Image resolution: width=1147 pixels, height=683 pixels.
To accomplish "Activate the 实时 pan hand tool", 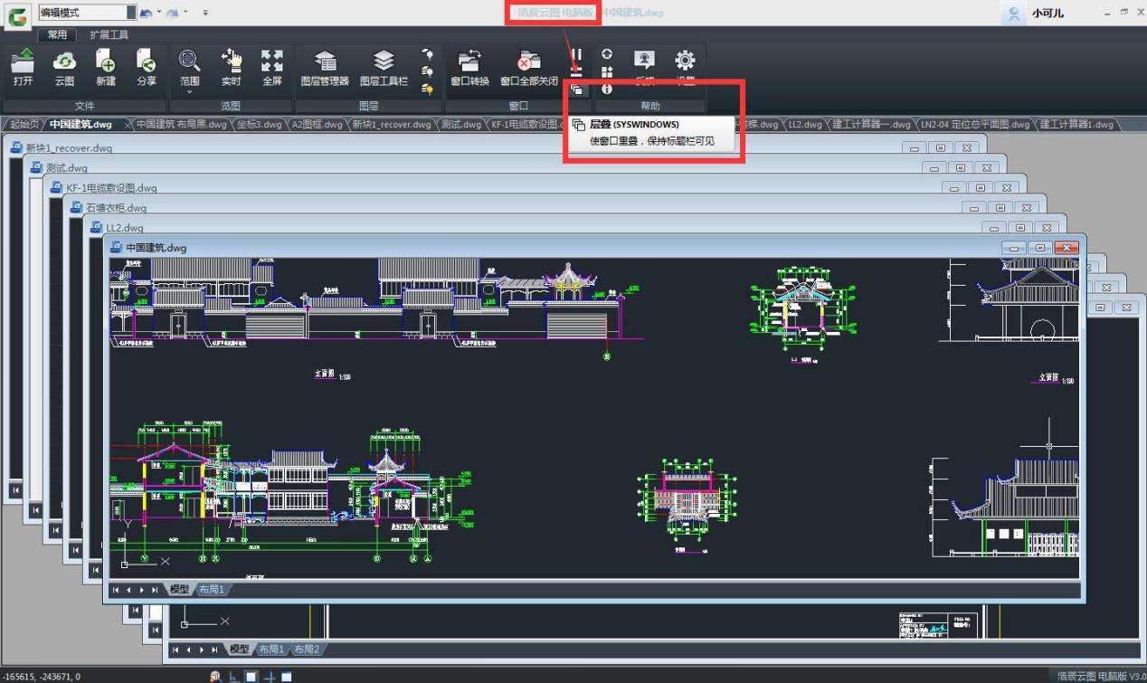I will [231, 67].
